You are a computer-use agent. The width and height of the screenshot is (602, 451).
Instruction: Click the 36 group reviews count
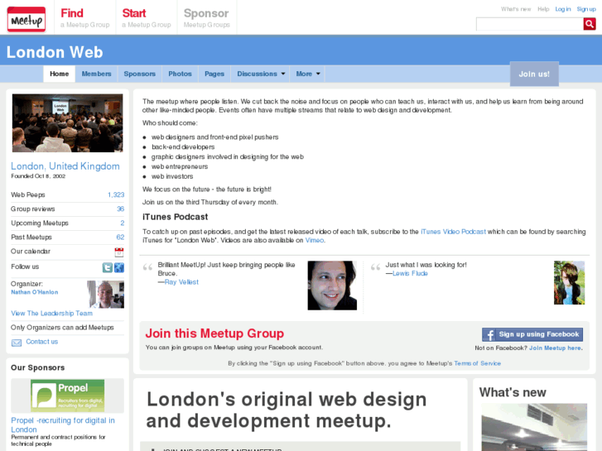(x=121, y=209)
